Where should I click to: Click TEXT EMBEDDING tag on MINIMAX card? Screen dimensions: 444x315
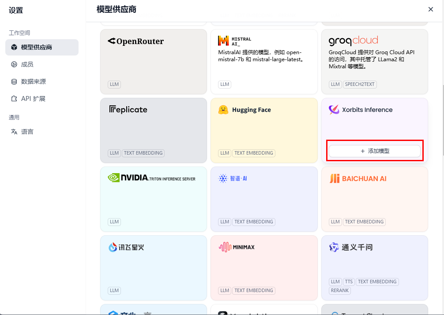pos(254,290)
